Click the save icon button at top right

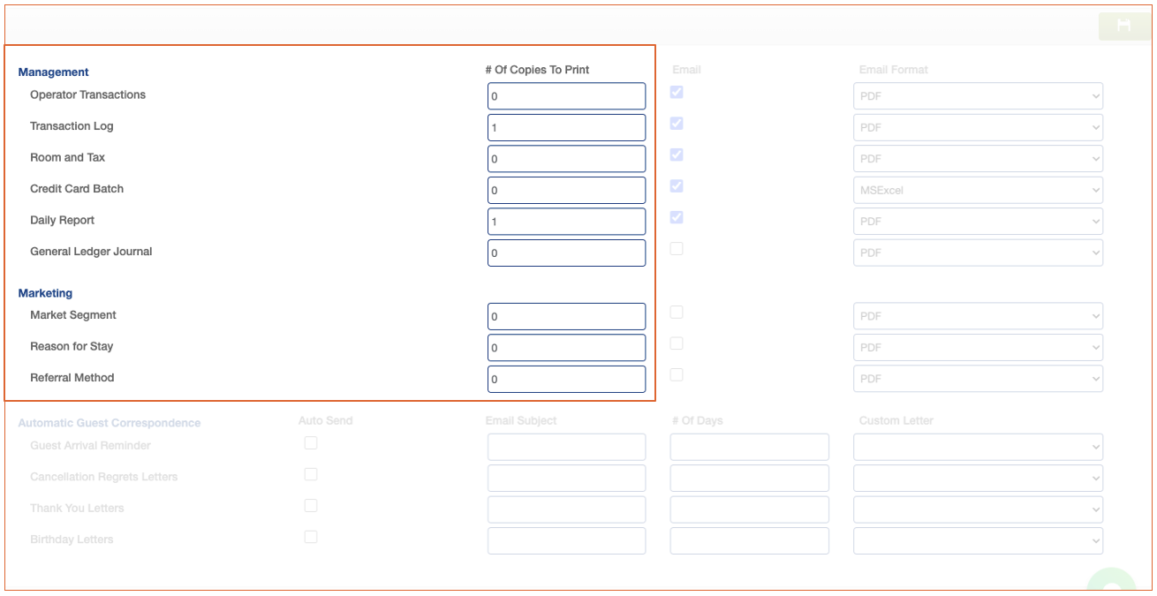pyautogui.click(x=1123, y=26)
